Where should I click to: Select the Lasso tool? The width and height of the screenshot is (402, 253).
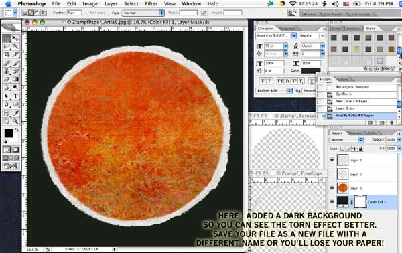7,46
